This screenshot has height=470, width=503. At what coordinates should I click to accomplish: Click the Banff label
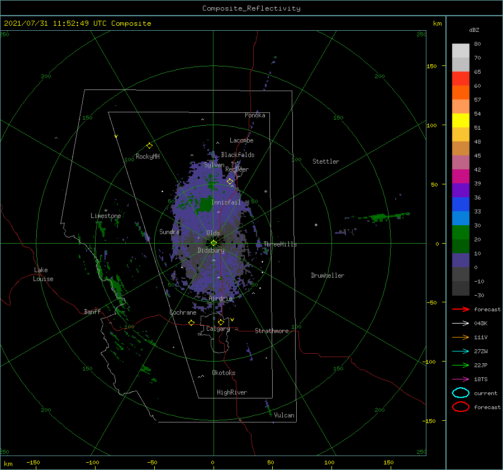click(92, 312)
